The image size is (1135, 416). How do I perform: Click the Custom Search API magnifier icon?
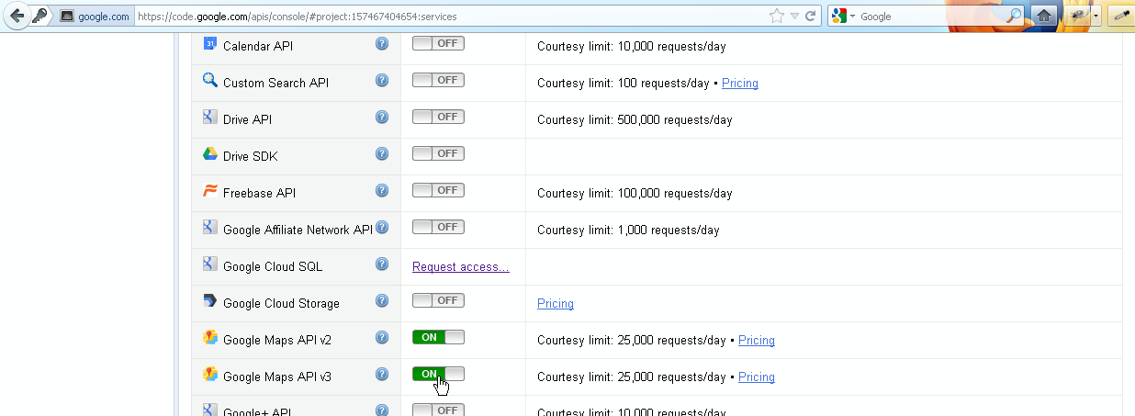pos(209,80)
